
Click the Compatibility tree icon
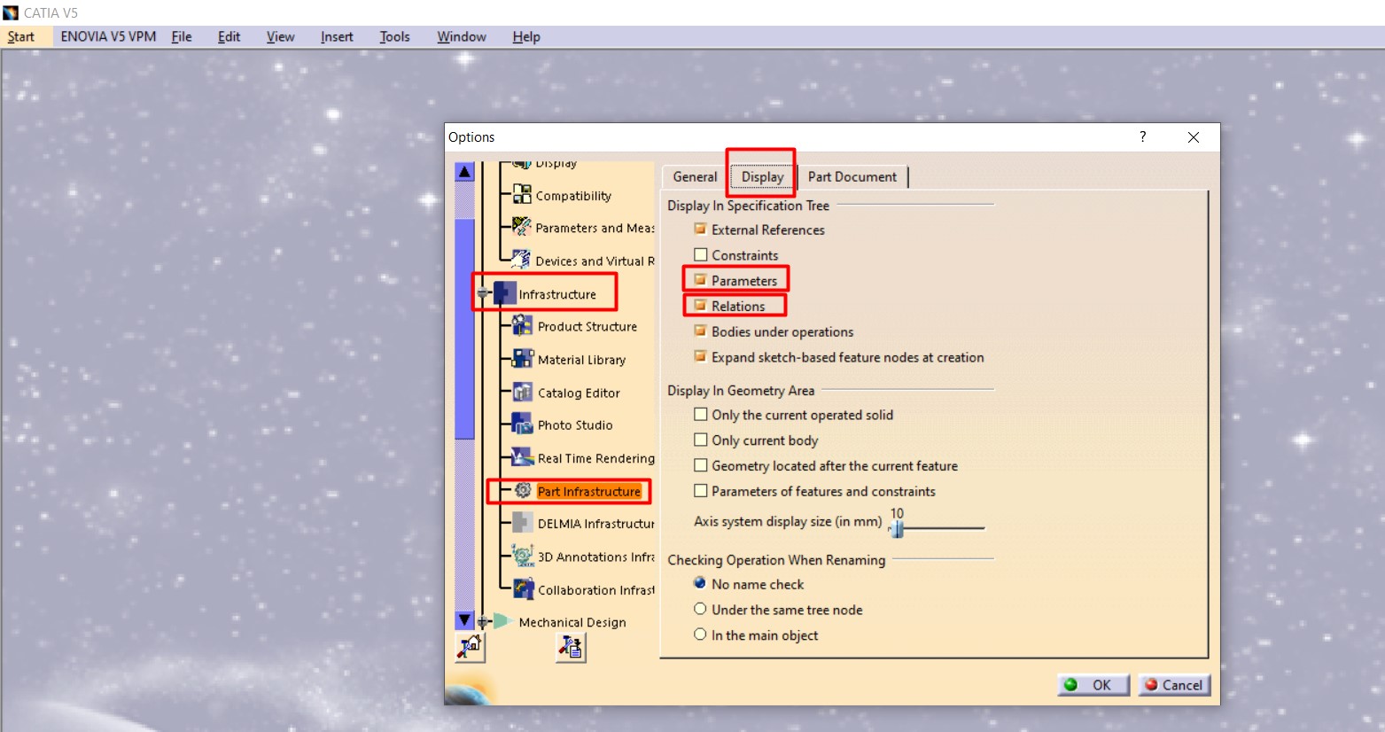click(x=522, y=194)
